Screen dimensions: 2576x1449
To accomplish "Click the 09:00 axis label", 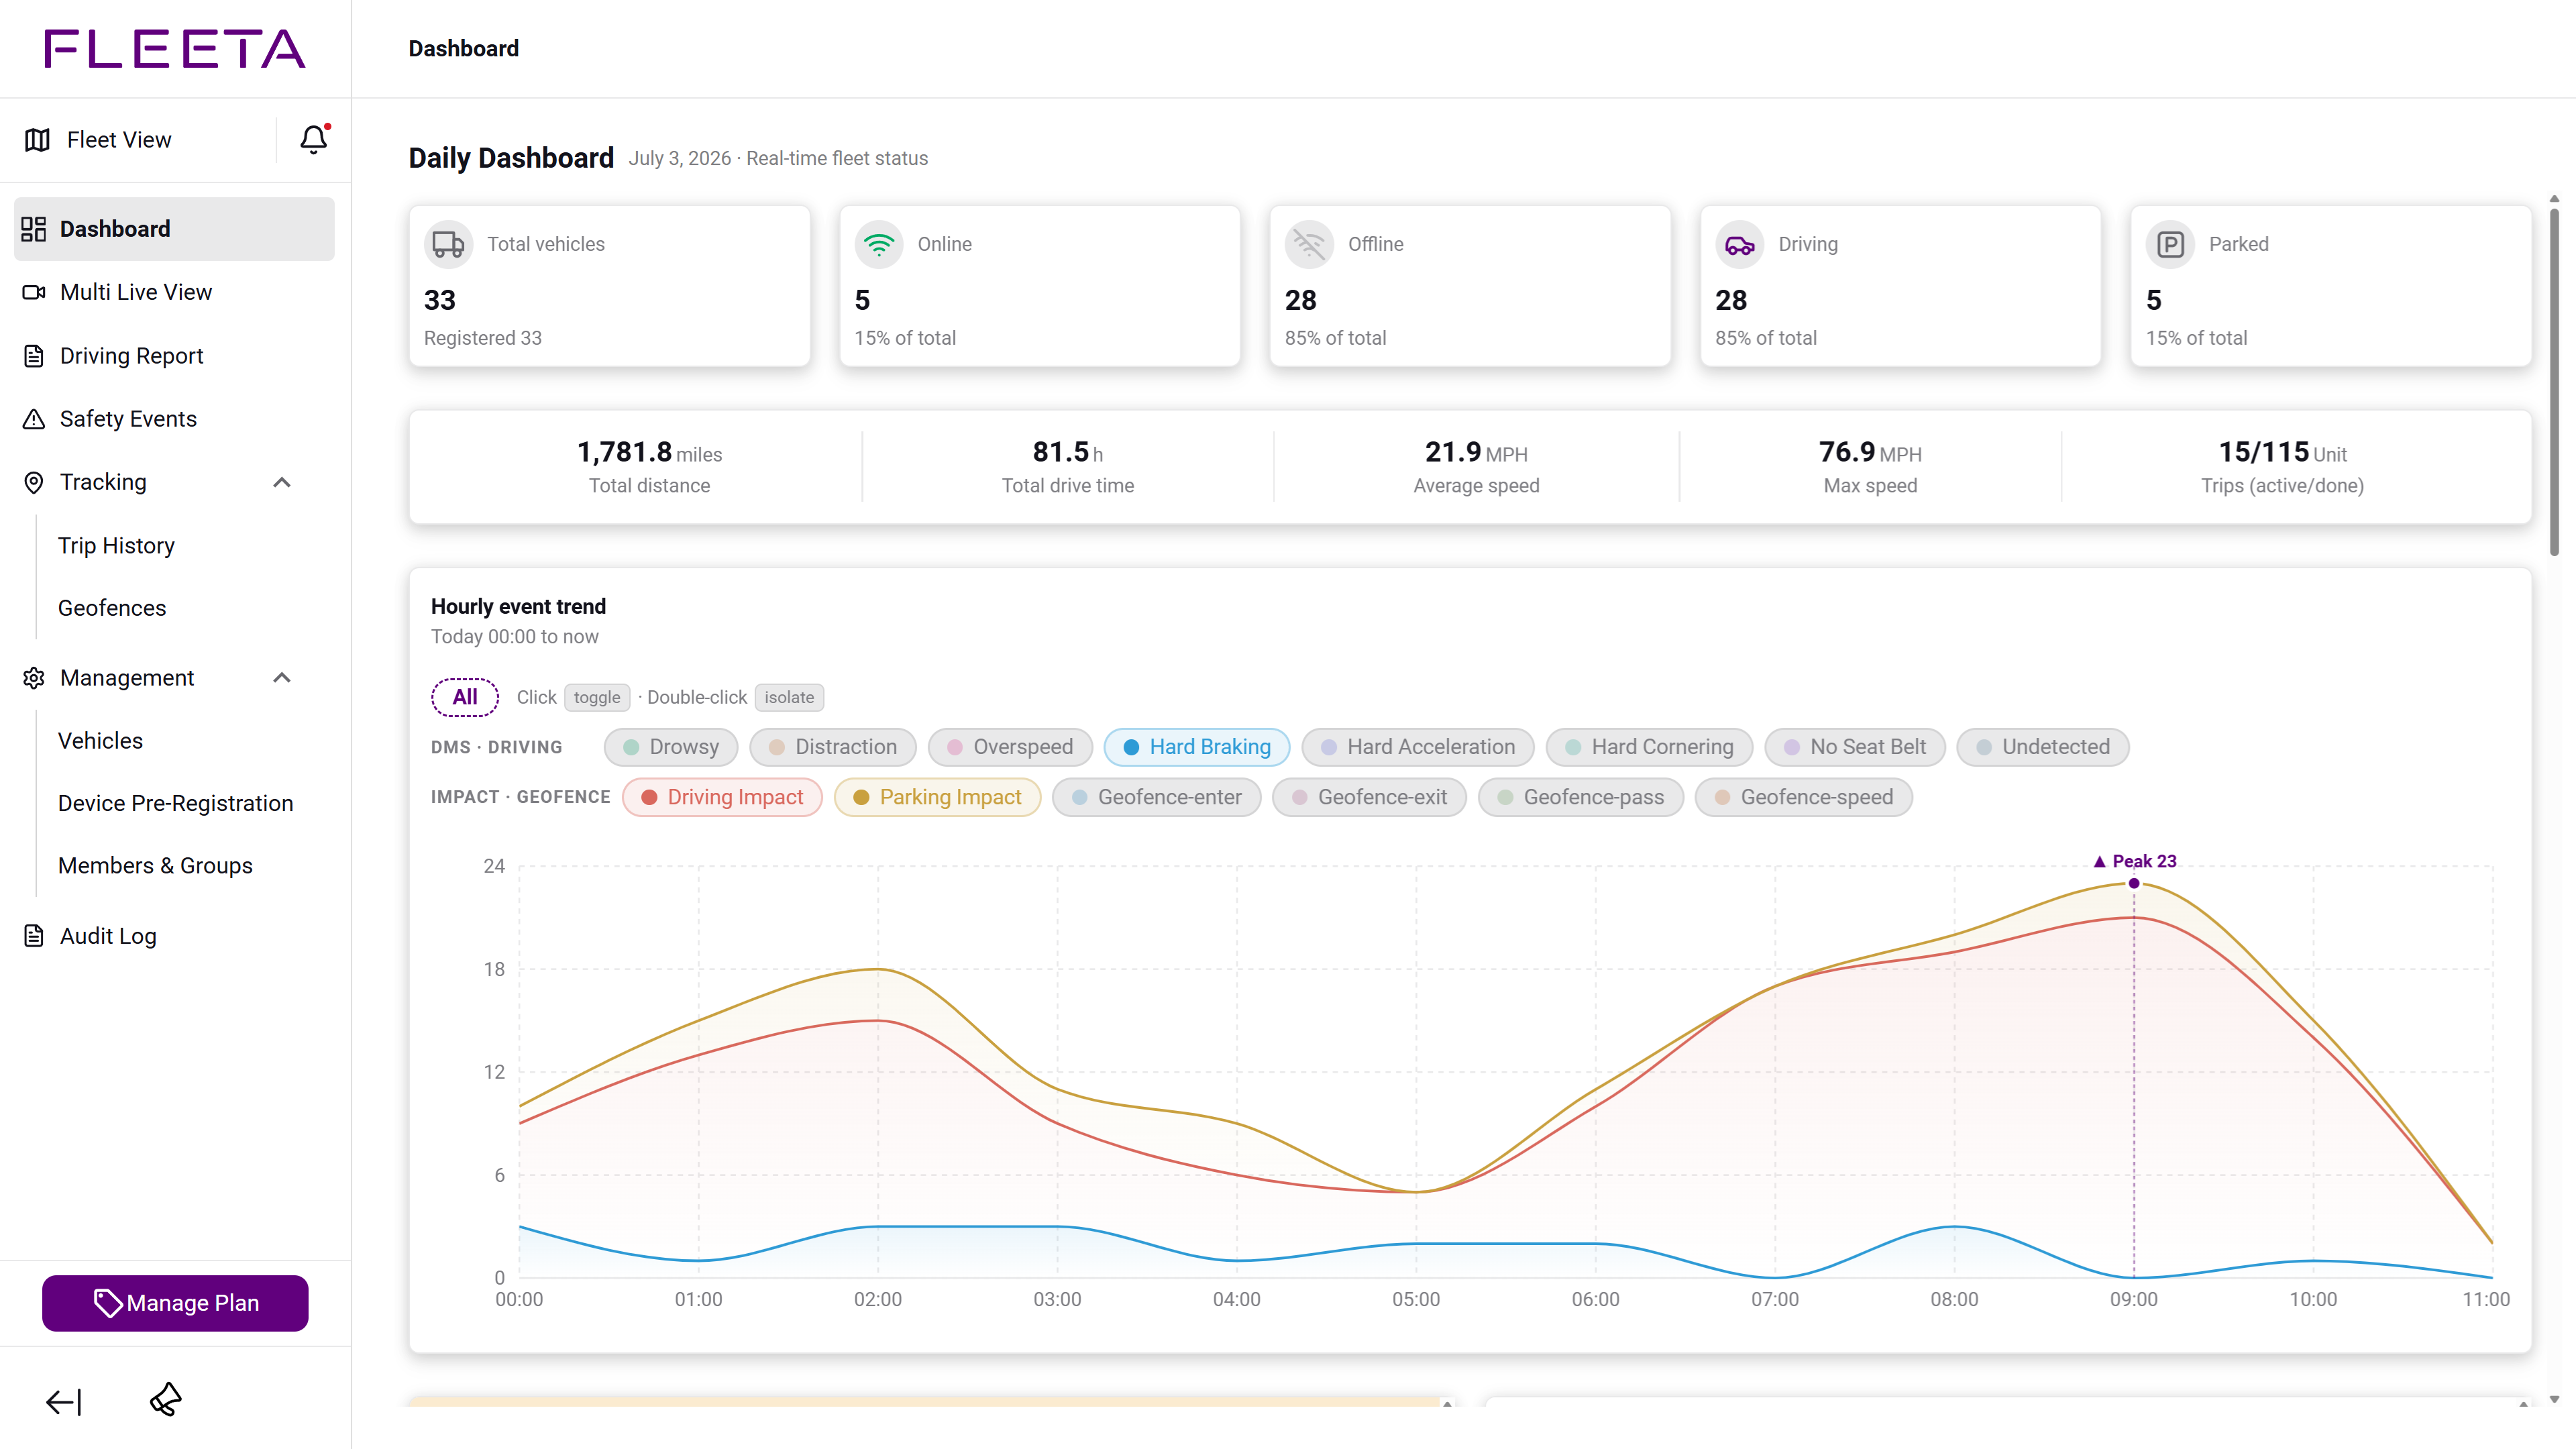I will tap(2133, 1299).
